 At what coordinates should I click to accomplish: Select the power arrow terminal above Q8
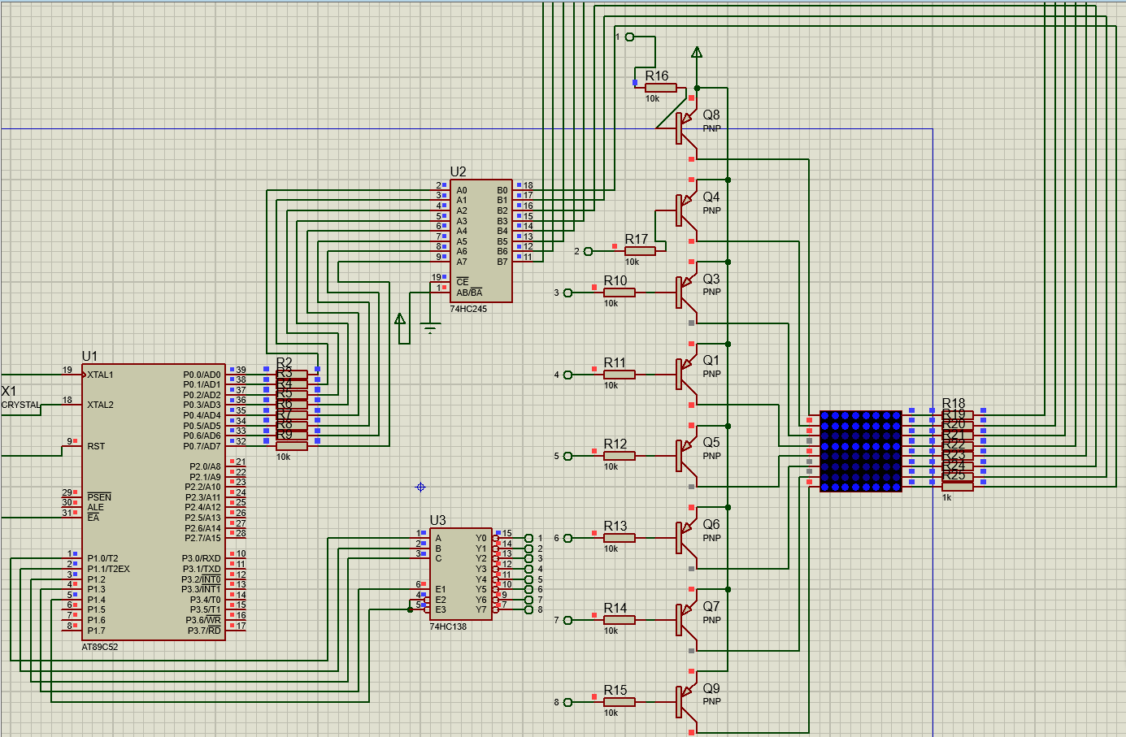pyautogui.click(x=697, y=53)
